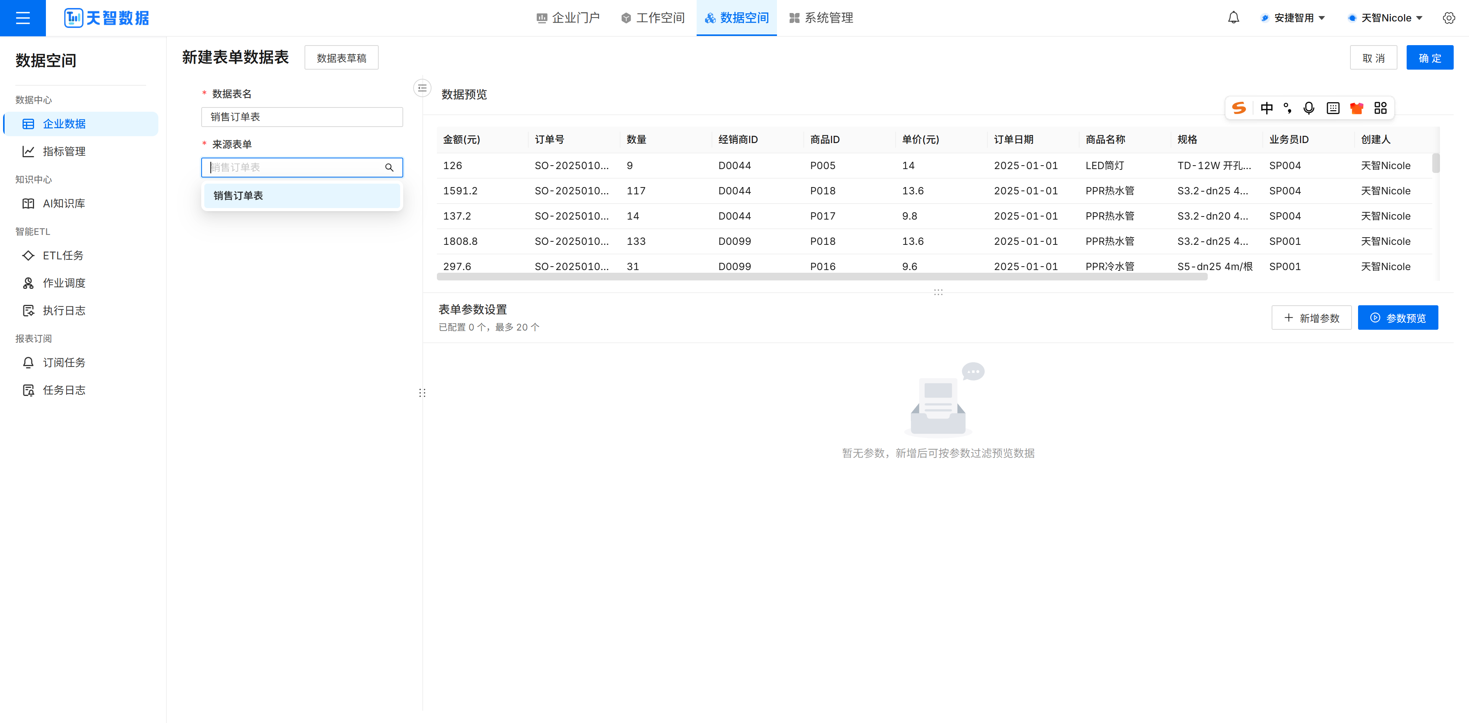
Task: Click the punctuation toggle icon in IME bar
Action: (1287, 108)
